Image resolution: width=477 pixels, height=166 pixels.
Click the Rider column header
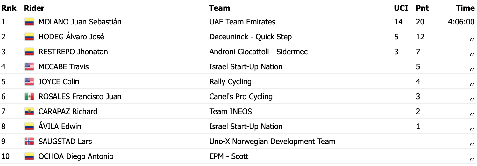(x=34, y=8)
